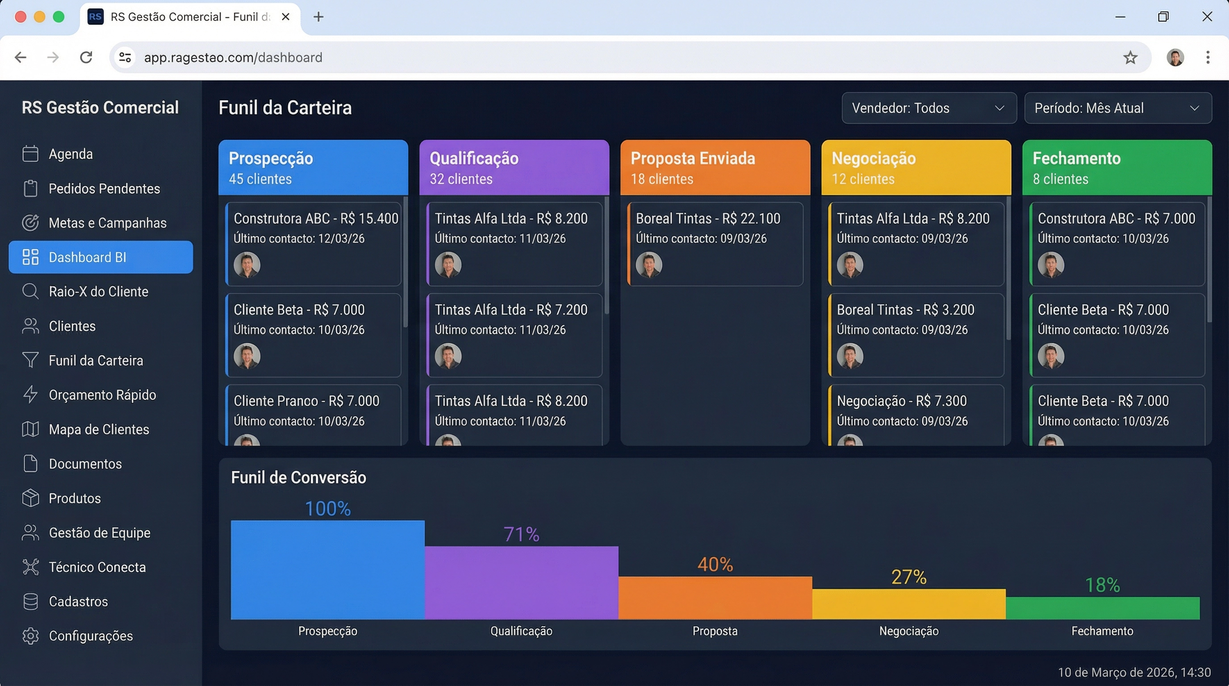Select the Metas e Campanhas target icon

[x=30, y=223]
